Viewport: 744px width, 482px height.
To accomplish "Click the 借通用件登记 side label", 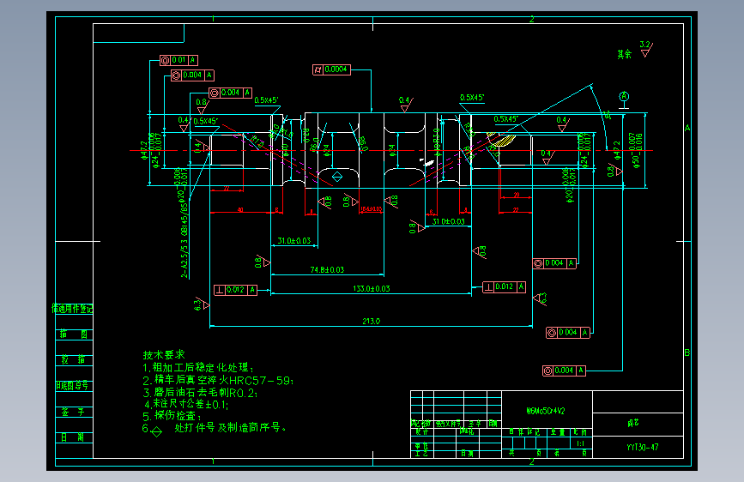I will click(72, 309).
